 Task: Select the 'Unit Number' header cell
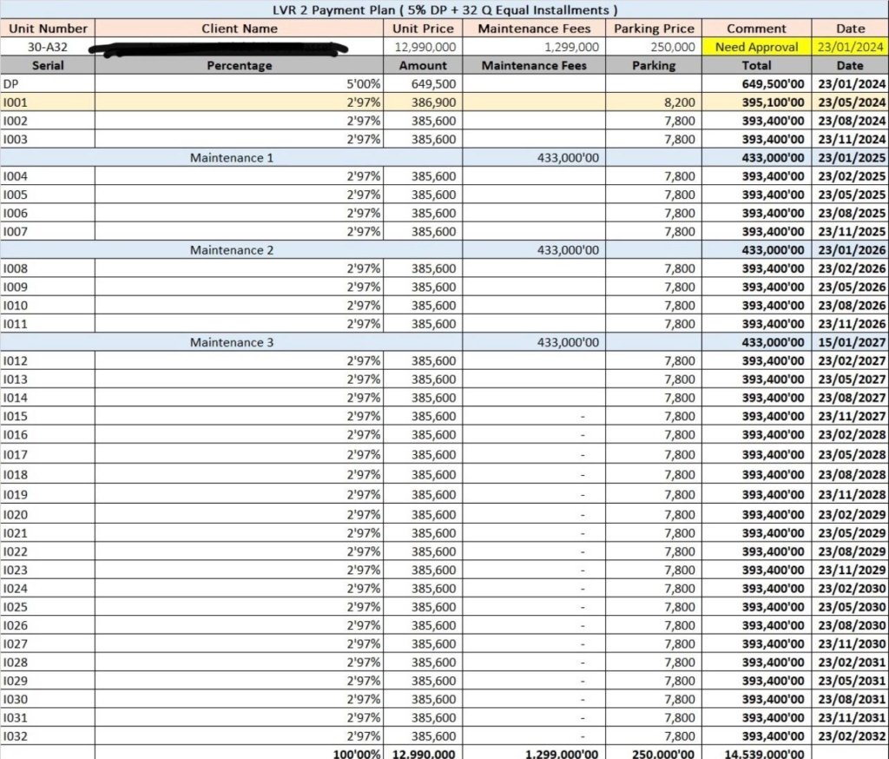(x=48, y=29)
